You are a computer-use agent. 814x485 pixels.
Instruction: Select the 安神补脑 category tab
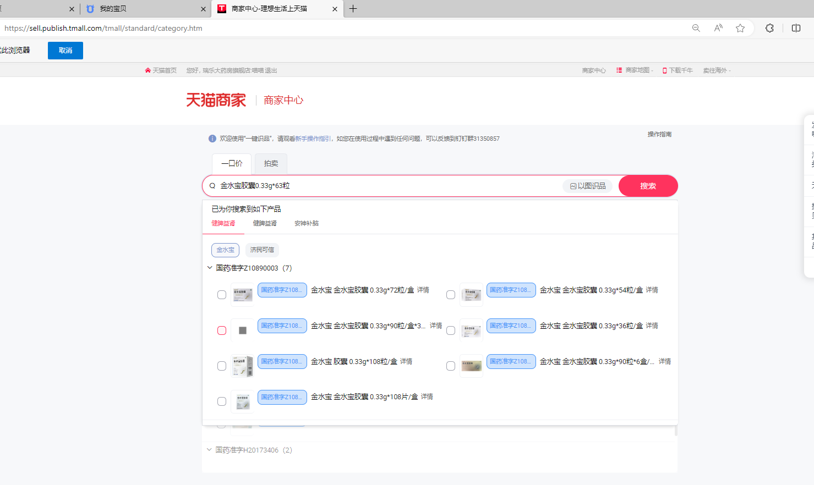[307, 223]
